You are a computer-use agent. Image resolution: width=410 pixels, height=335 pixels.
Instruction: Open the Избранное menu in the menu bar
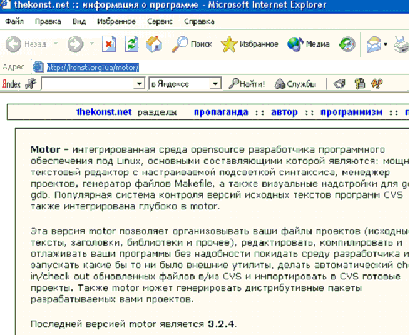(116, 21)
